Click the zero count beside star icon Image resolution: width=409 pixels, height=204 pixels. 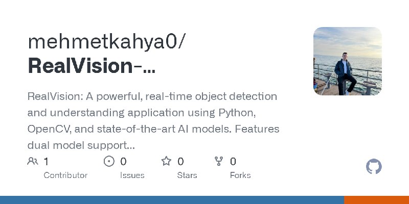pyautogui.click(x=180, y=162)
